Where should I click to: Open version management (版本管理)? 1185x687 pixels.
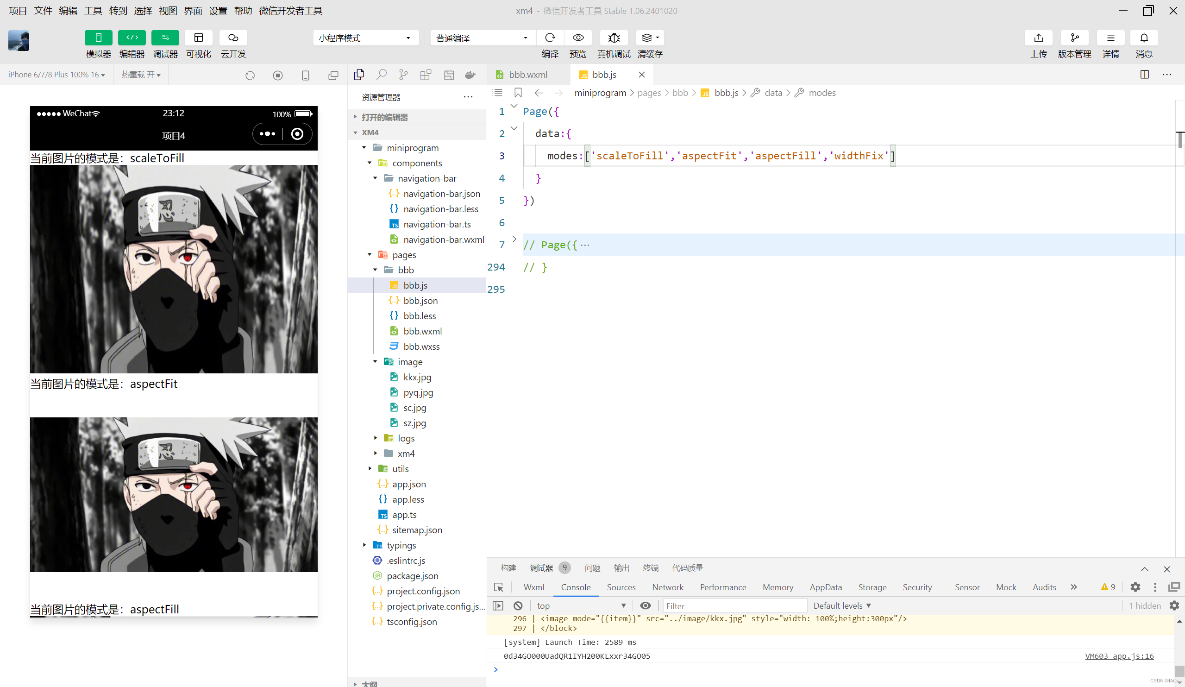click(1074, 38)
